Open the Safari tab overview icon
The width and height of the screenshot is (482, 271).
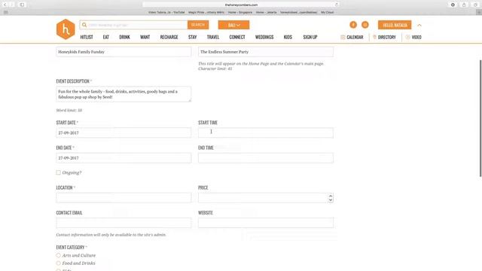coord(475,5)
